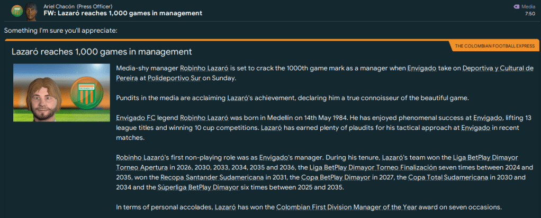This screenshot has height=218, width=541.
Task: Open the Copa Total Sudamericana link
Action: click(445, 177)
